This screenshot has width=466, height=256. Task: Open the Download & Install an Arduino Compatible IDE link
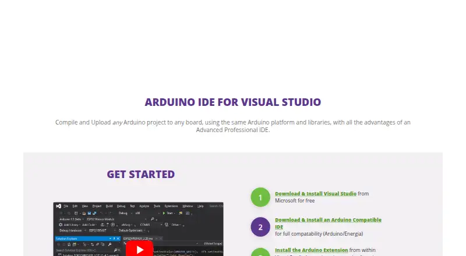328,223
